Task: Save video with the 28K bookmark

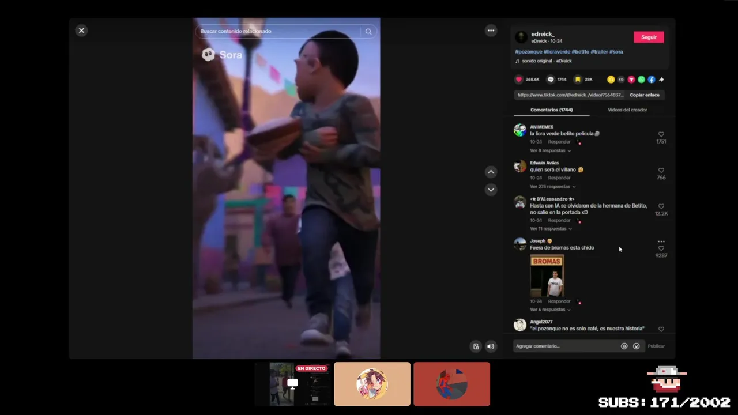Action: click(578, 80)
